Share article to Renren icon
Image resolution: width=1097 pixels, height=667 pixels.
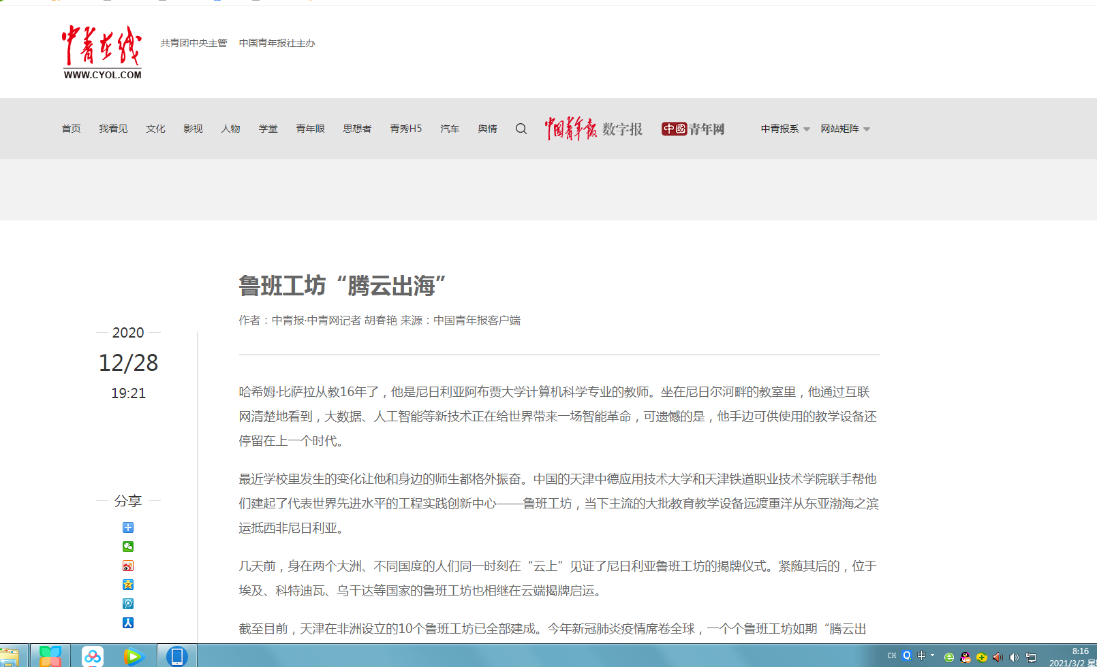pos(128,623)
